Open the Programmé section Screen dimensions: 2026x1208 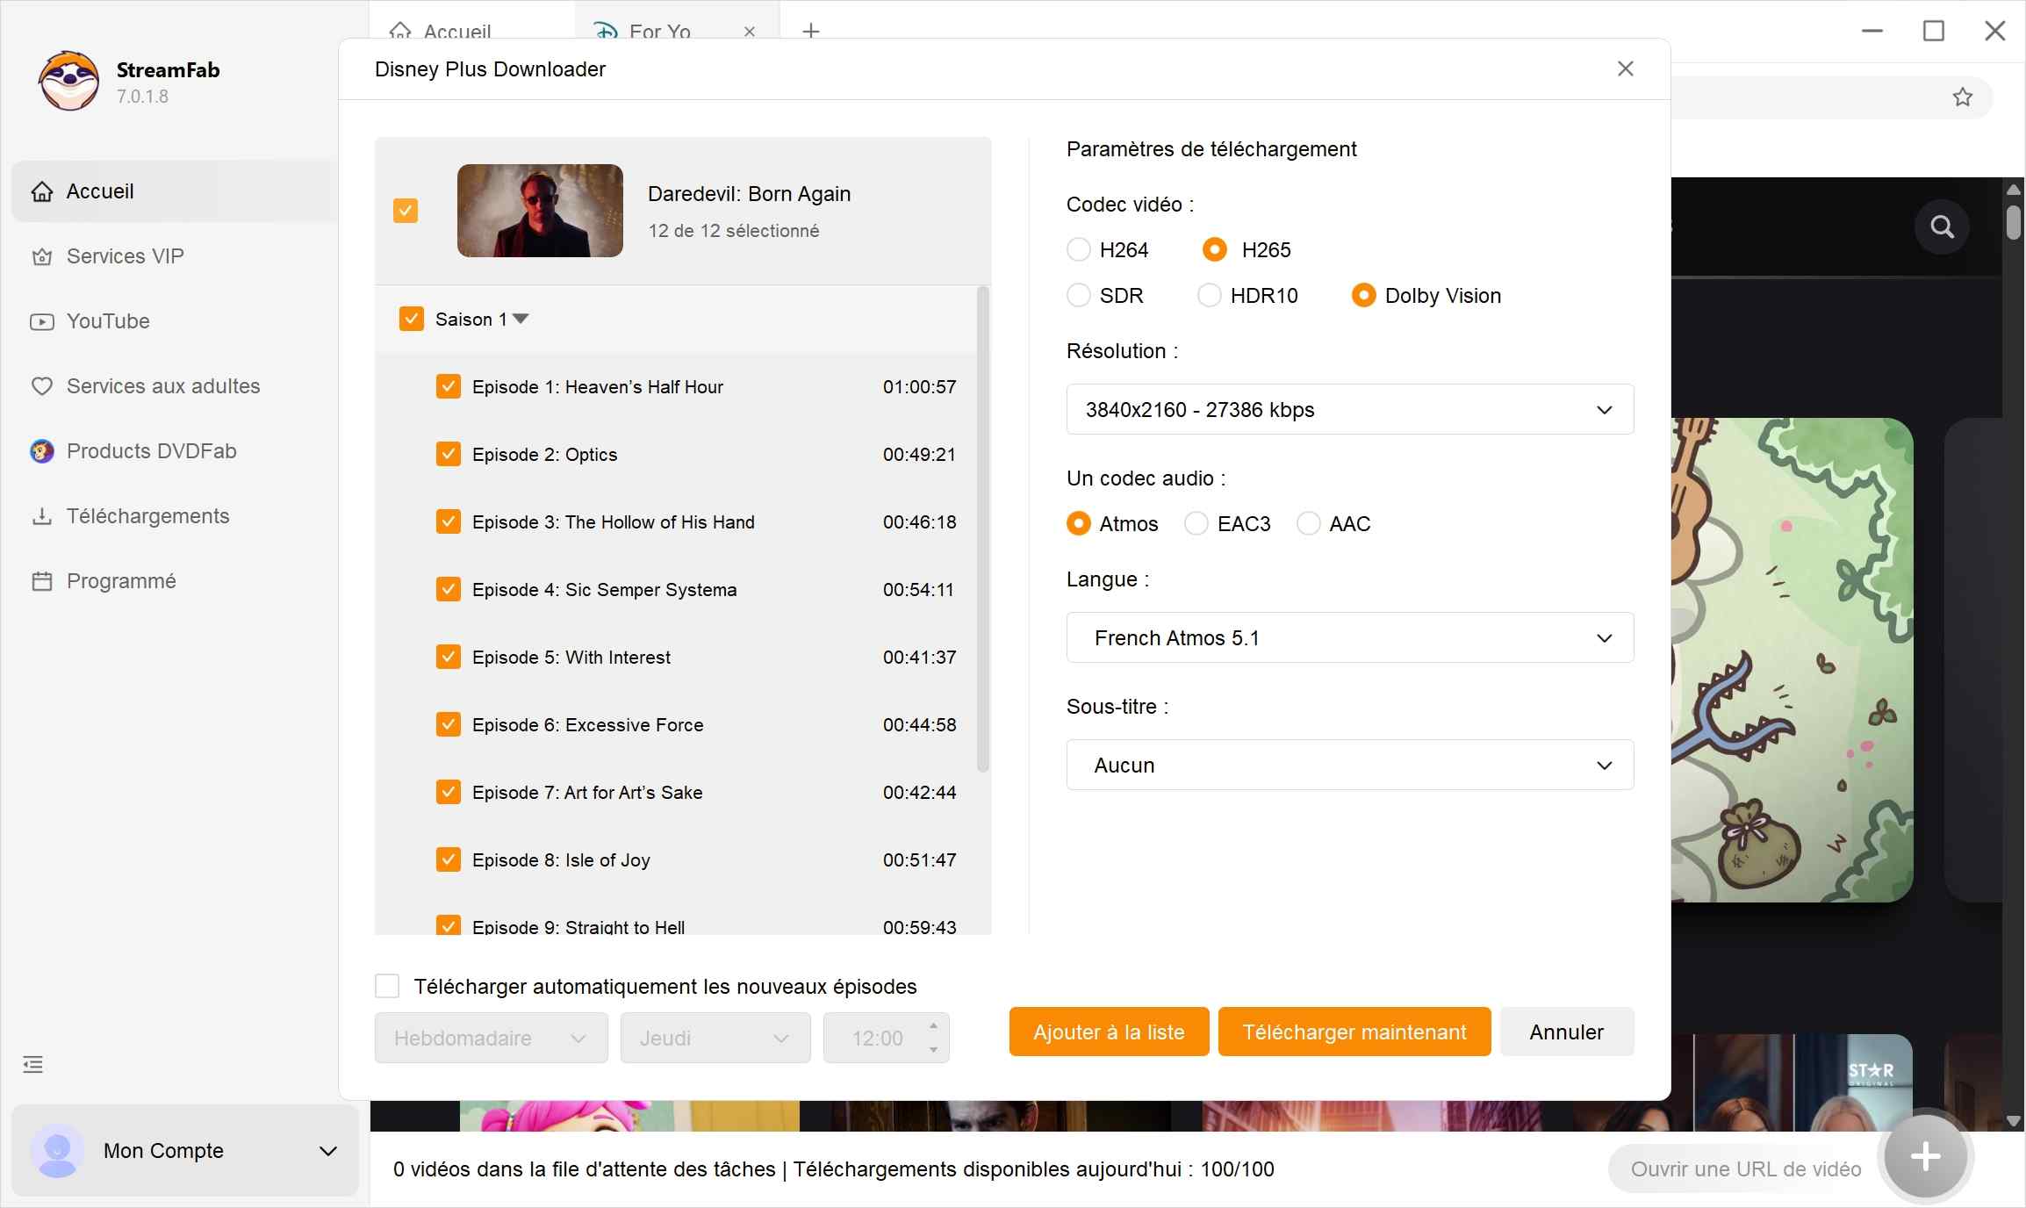[x=120, y=580]
